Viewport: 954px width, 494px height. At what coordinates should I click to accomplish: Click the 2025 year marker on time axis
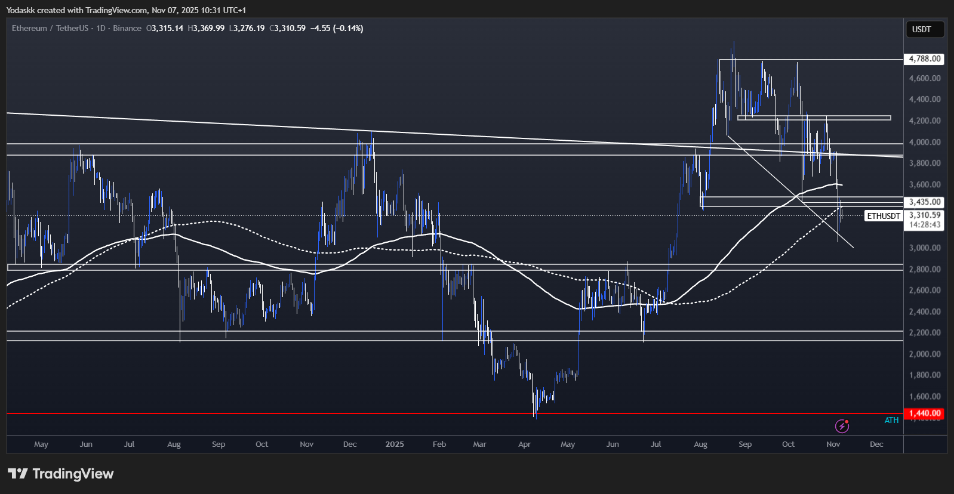[x=395, y=444]
